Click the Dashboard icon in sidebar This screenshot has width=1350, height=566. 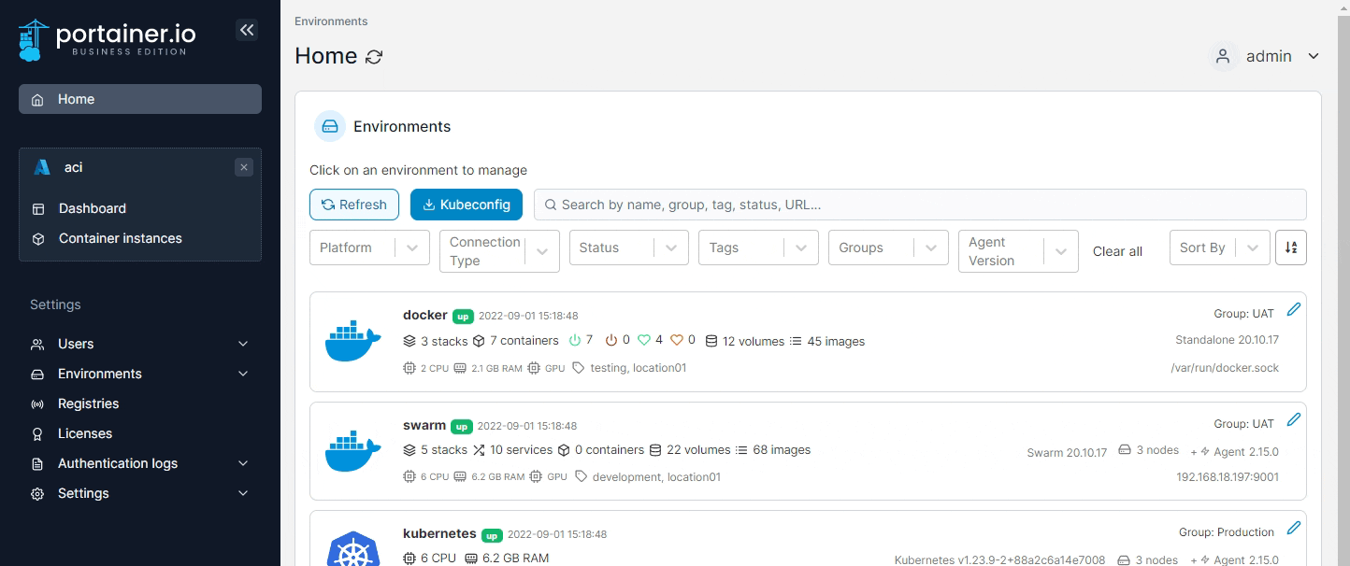point(38,208)
